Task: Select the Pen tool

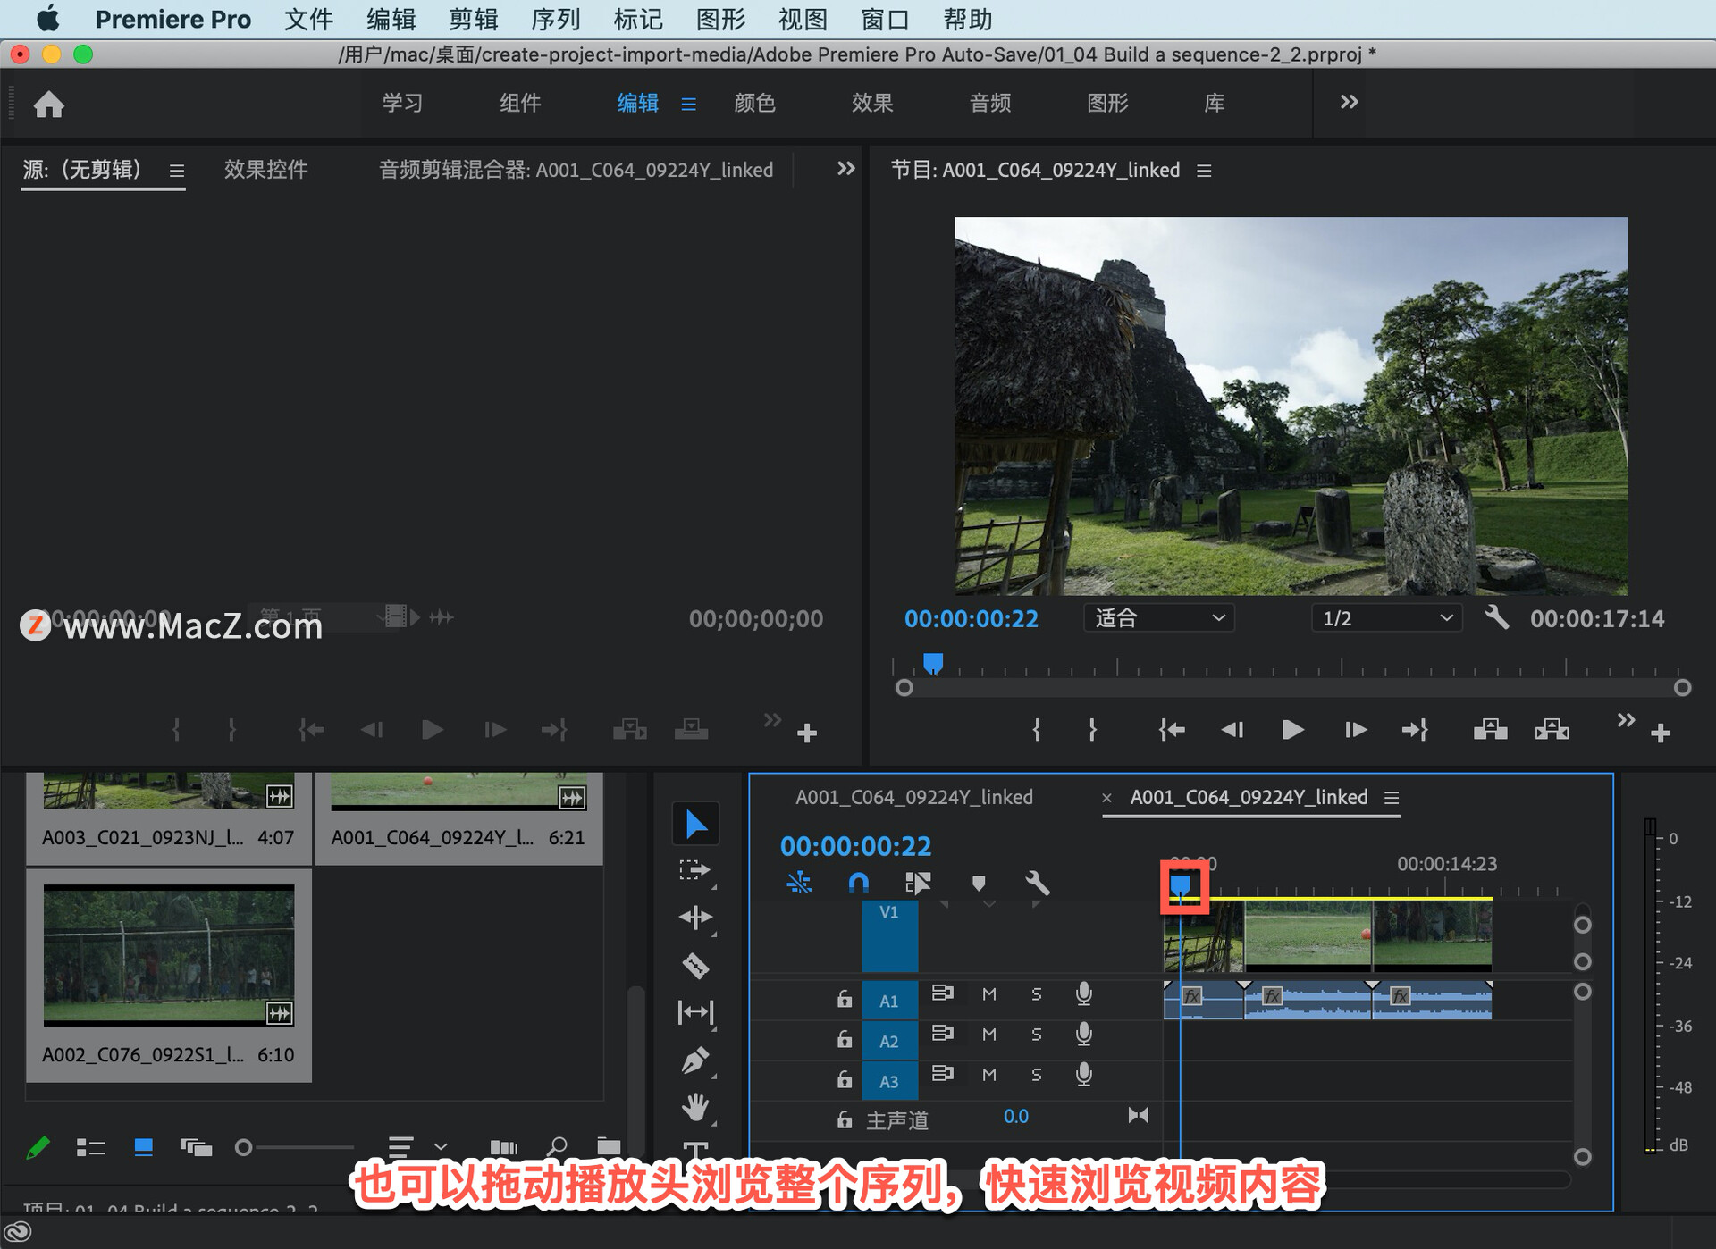Action: pos(695,1060)
